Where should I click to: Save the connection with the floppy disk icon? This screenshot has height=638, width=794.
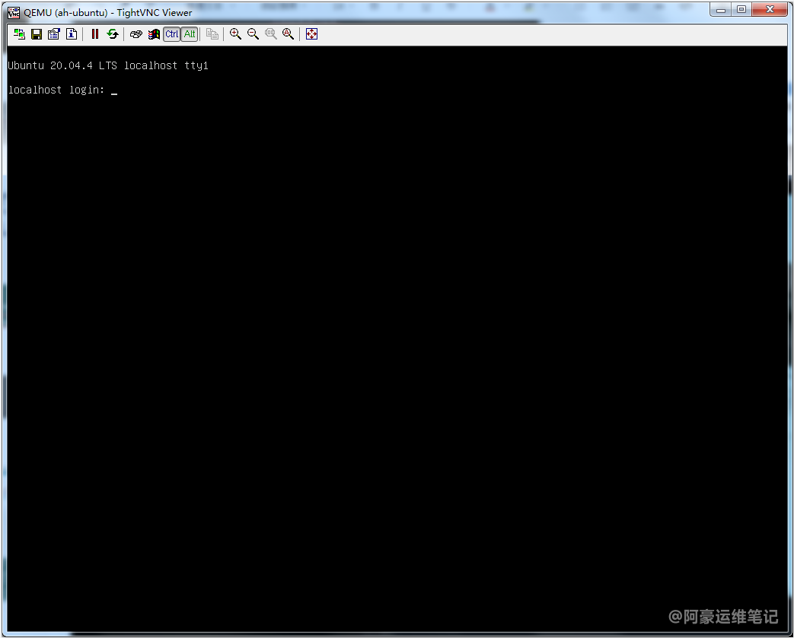click(x=36, y=34)
